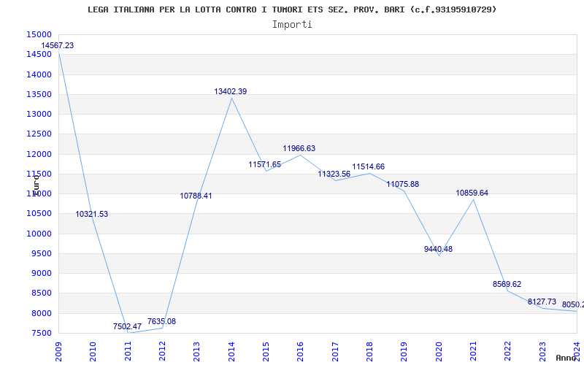Click the 10321.53 data label

point(92,214)
